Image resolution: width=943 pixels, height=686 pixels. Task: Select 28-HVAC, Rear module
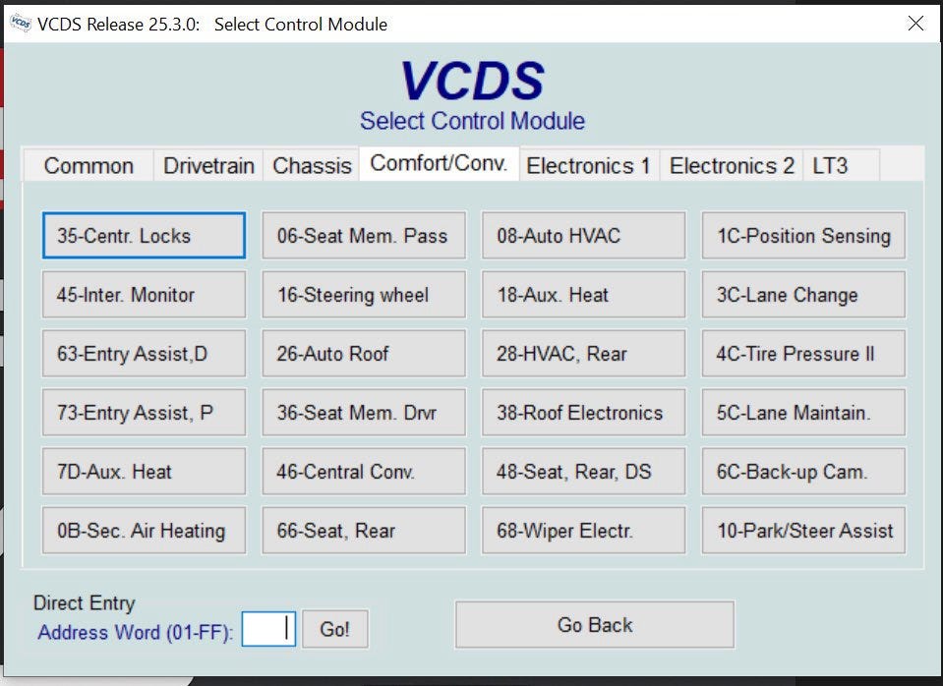[583, 353]
